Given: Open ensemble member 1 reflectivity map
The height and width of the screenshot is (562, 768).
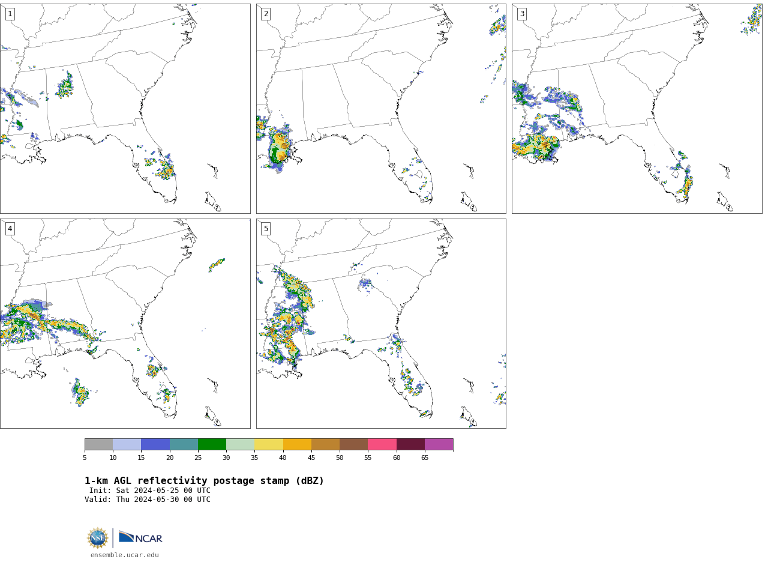Looking at the screenshot, I should coord(125,109).
